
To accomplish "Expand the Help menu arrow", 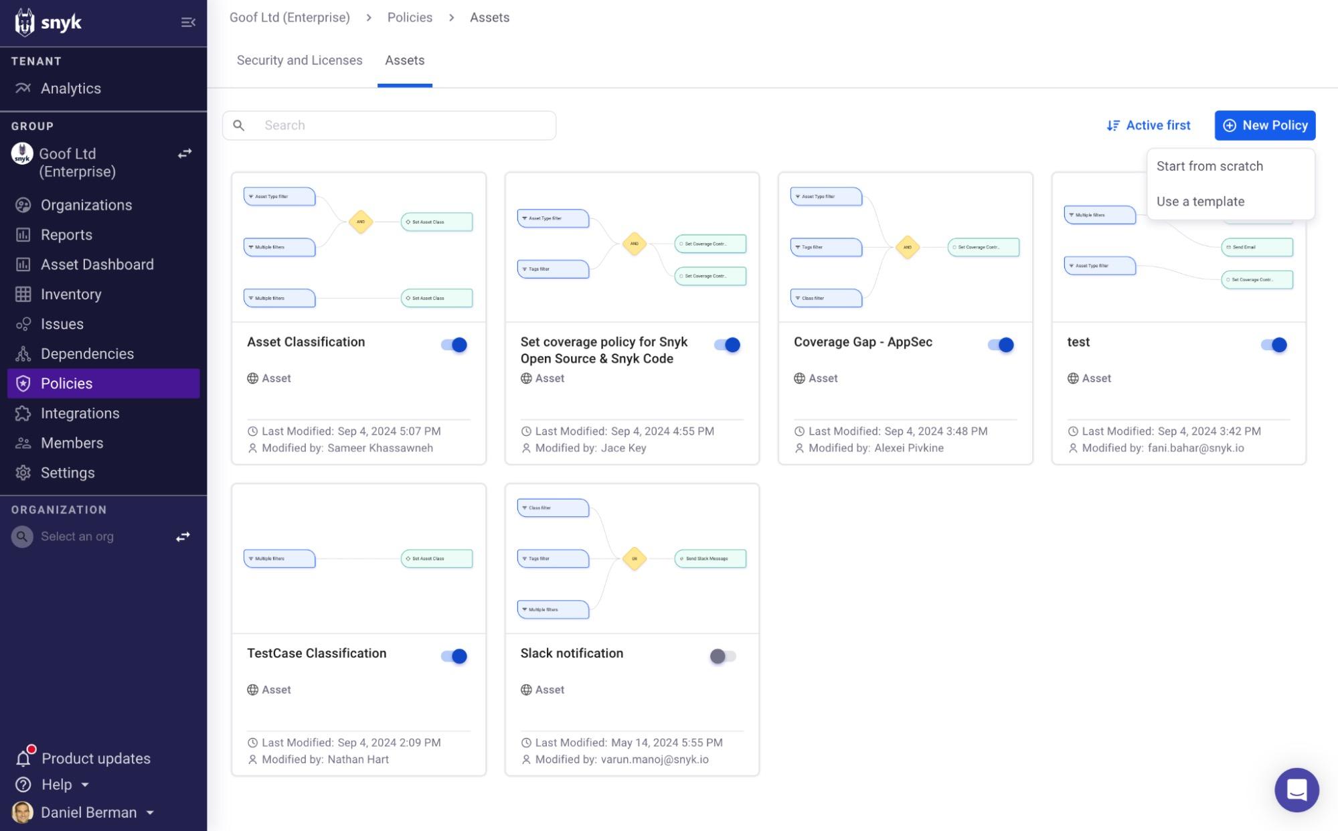I will [85, 785].
